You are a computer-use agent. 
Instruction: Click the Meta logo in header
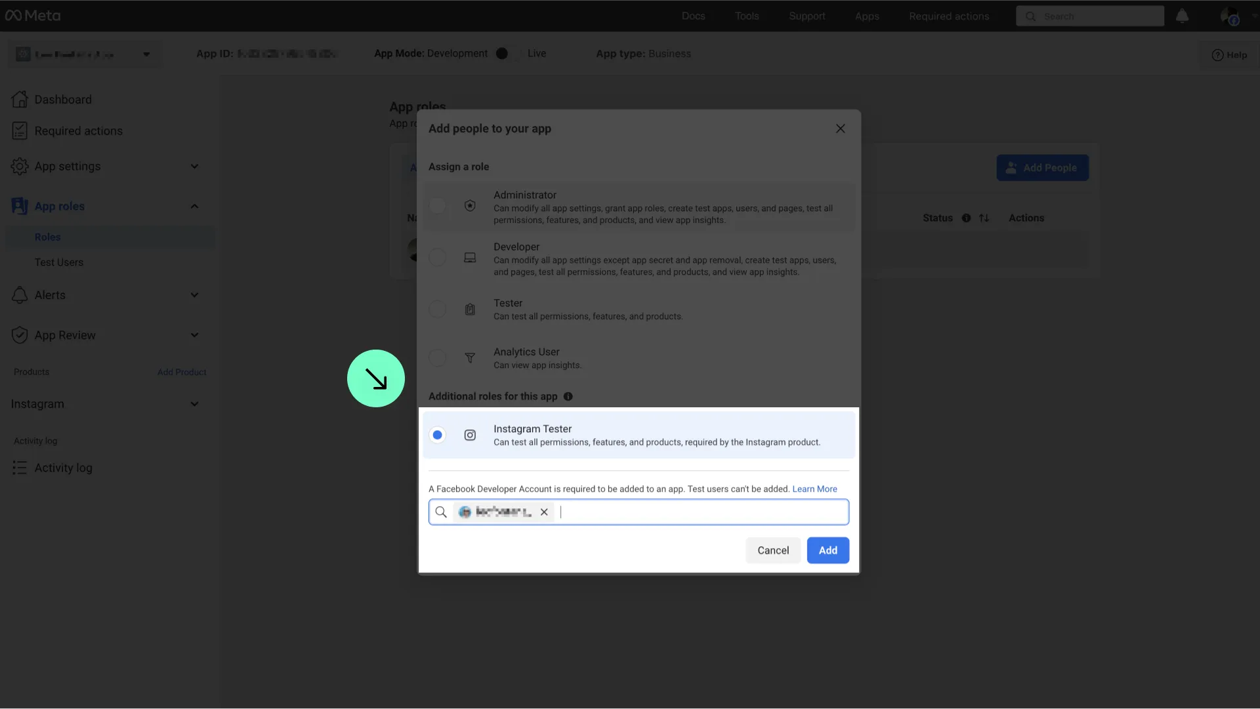[x=33, y=16]
